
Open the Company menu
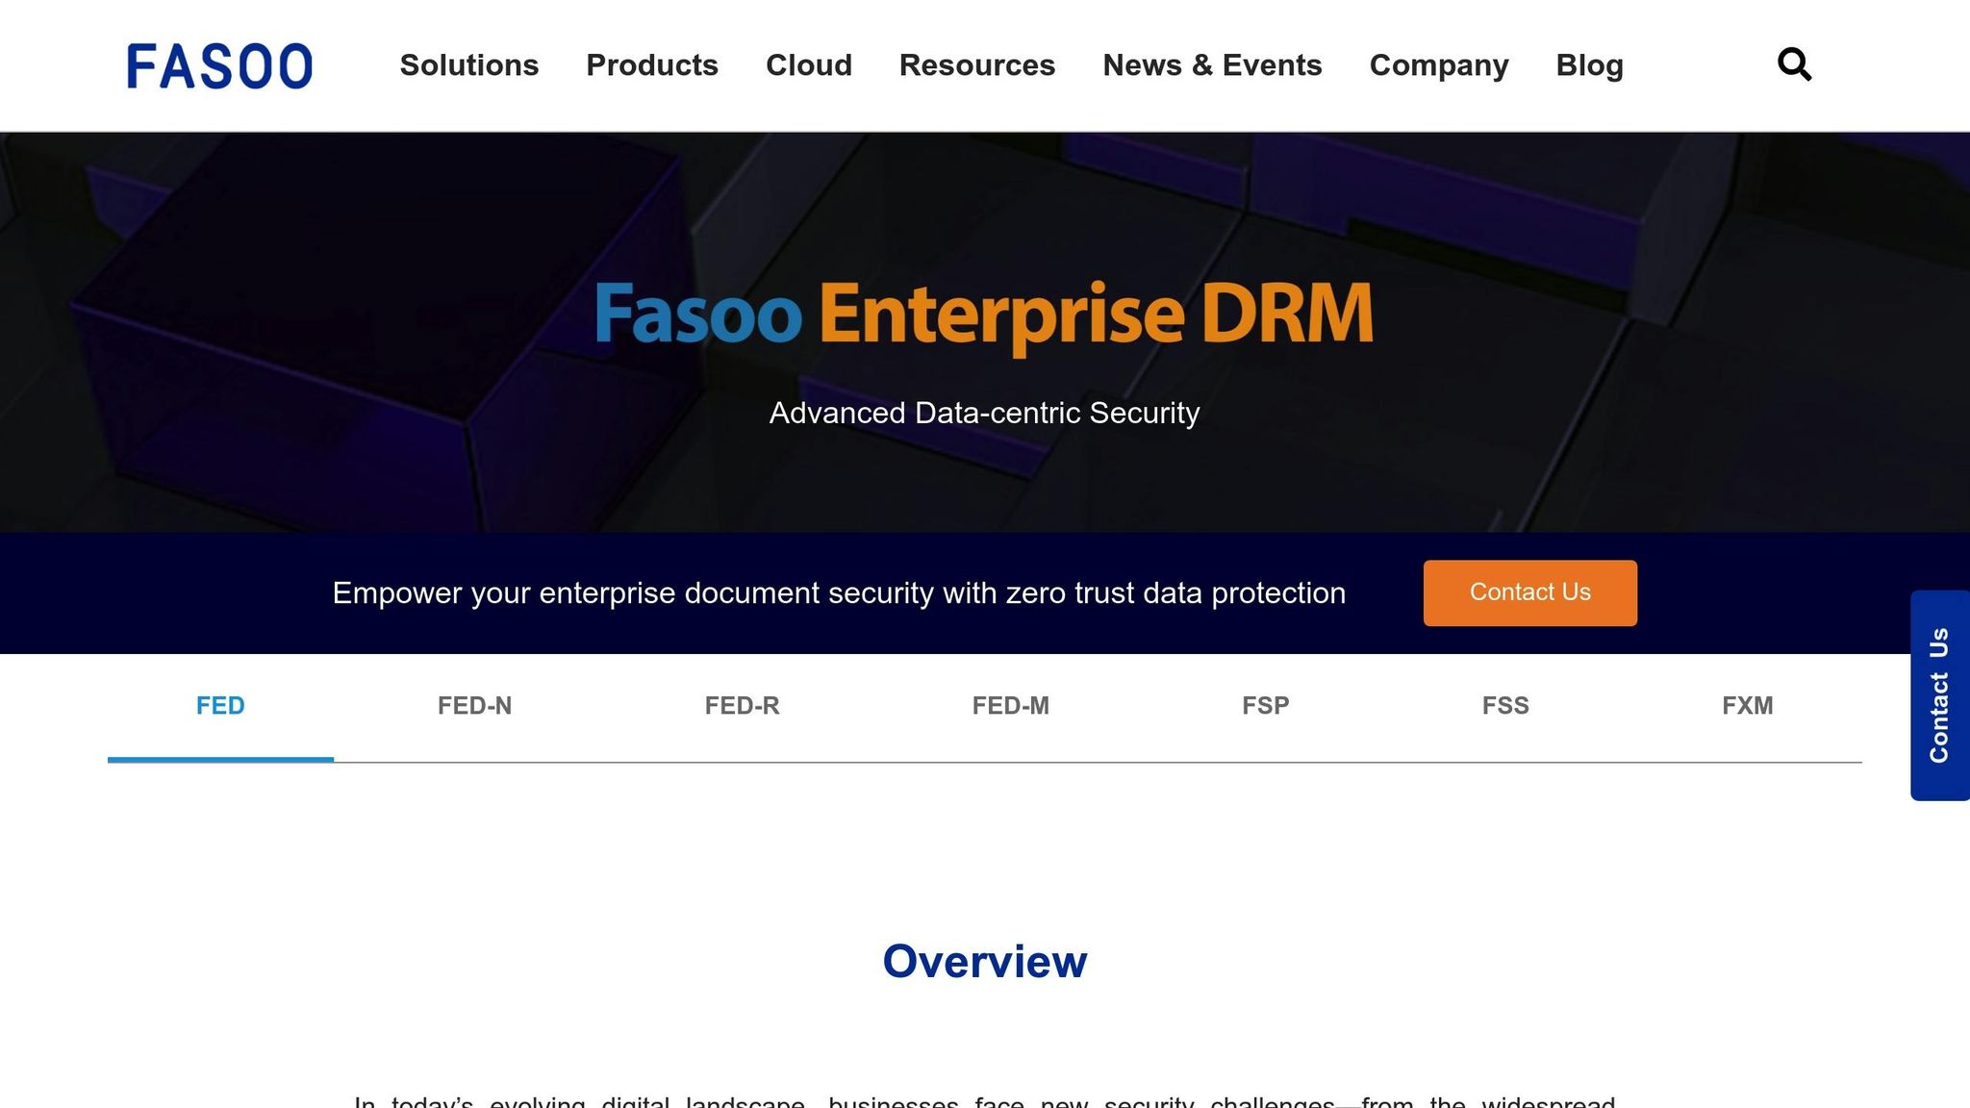pos(1439,65)
